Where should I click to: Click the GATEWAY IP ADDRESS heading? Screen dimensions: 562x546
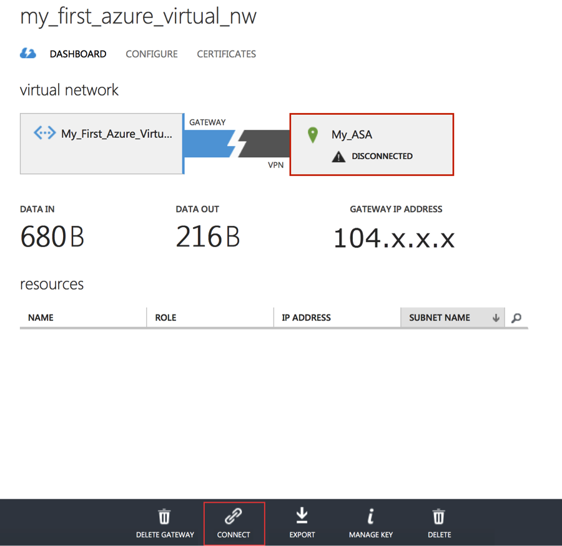coord(396,209)
